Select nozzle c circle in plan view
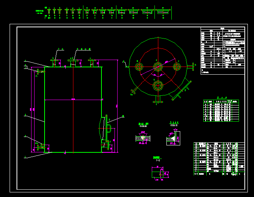This screenshot has height=197, width=254. pos(177,67)
